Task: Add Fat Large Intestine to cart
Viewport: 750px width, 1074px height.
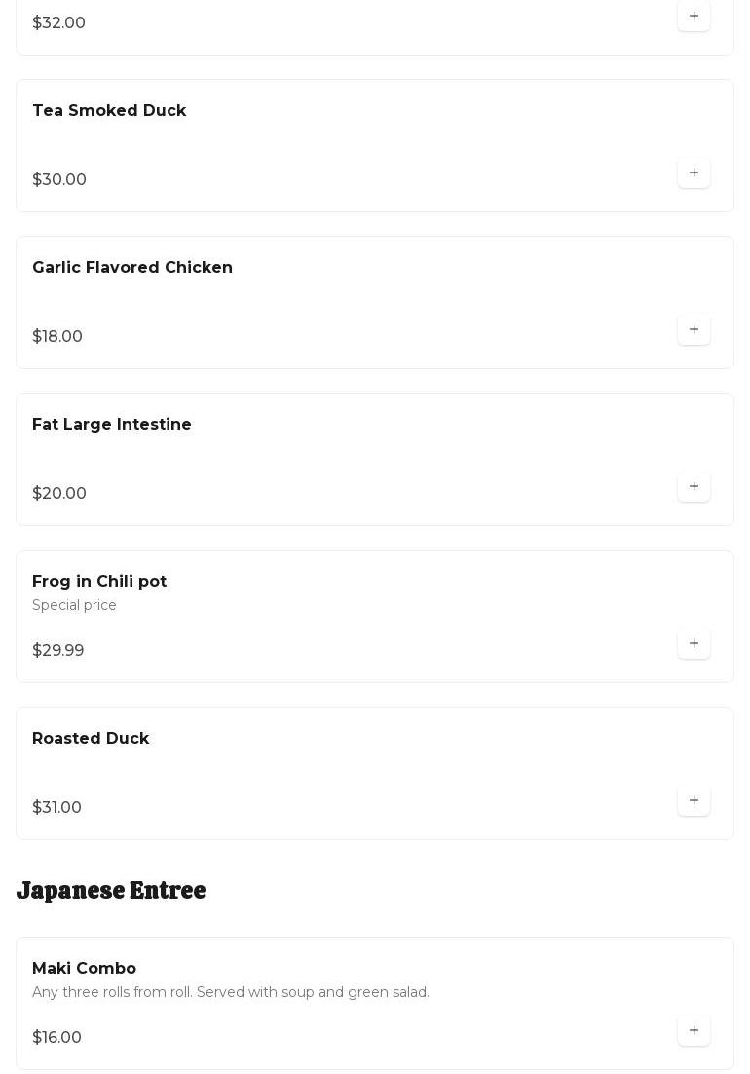Action: (694, 487)
